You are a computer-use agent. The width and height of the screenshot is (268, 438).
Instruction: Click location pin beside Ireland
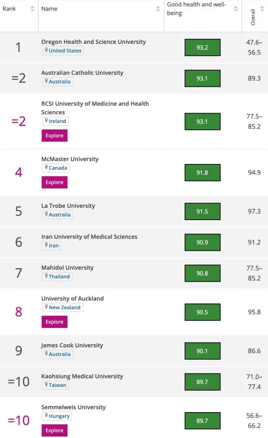pos(46,121)
